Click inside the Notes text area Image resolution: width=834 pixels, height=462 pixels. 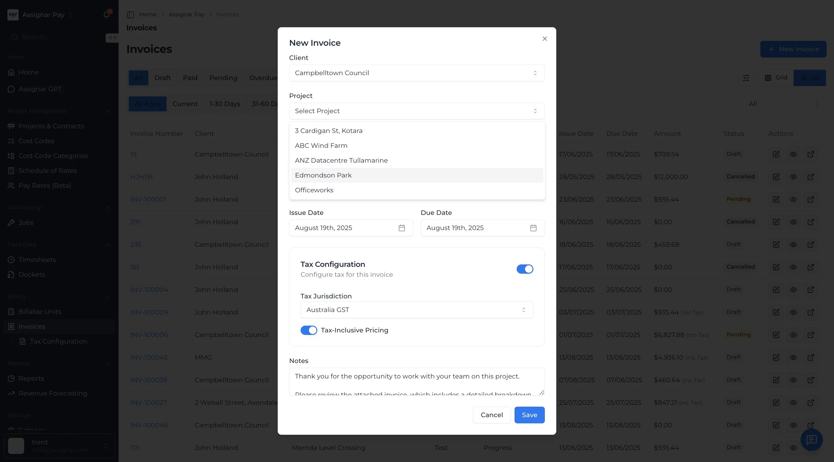tap(417, 382)
